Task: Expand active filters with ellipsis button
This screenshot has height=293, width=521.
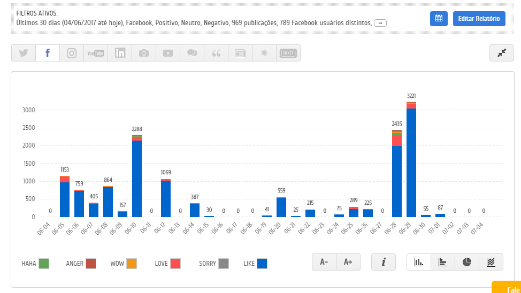Action: pyautogui.click(x=380, y=23)
